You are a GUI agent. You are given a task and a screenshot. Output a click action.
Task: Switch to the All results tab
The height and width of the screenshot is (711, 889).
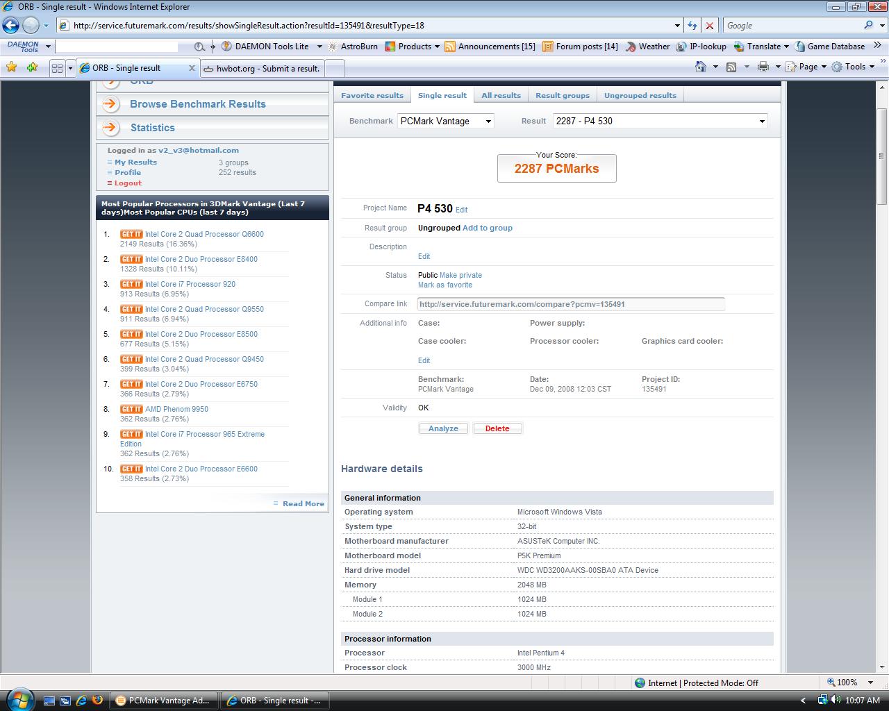pyautogui.click(x=501, y=95)
